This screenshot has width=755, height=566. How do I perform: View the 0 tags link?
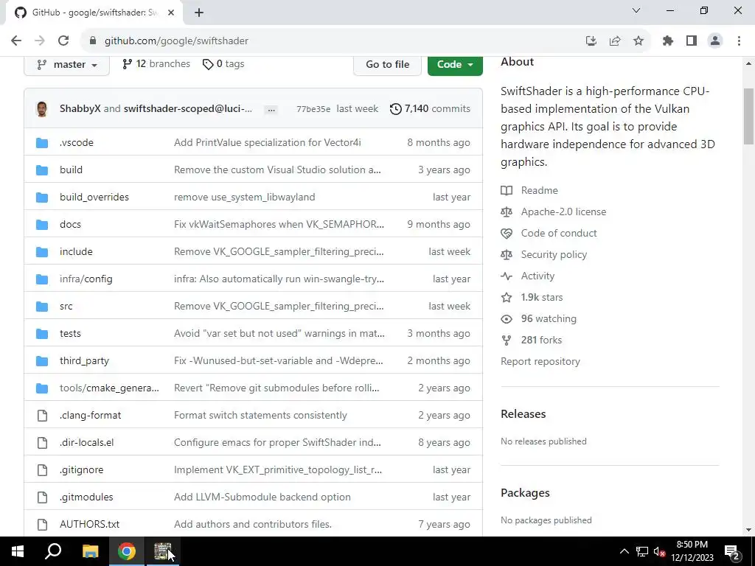223,64
